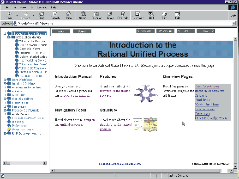Expand the Iteration Workflows tree node
Image resolution: width=239 pixels, height=179 pixels.
point(5,83)
